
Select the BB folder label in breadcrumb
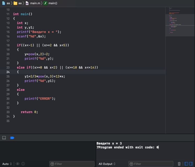(x=20, y=3)
